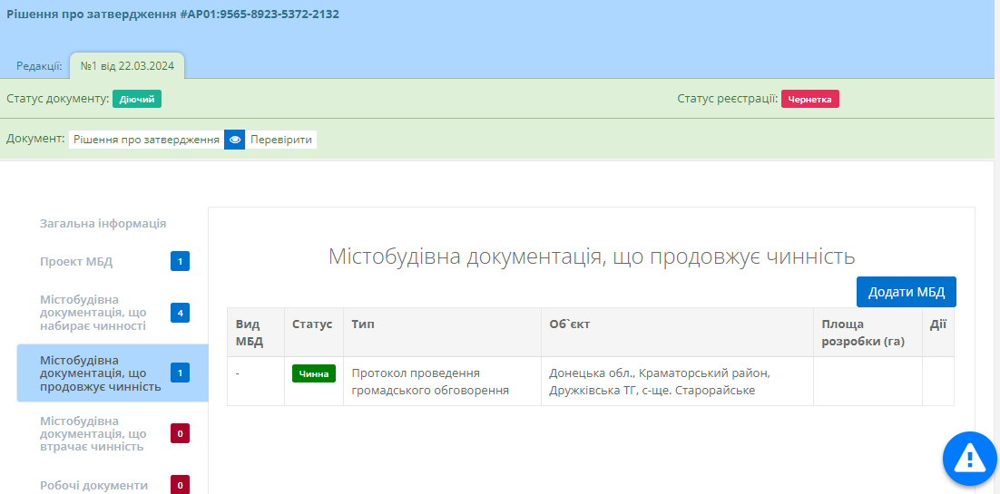Click the badge showing 4 documents
Image resolution: width=1000 pixels, height=494 pixels.
click(x=180, y=313)
